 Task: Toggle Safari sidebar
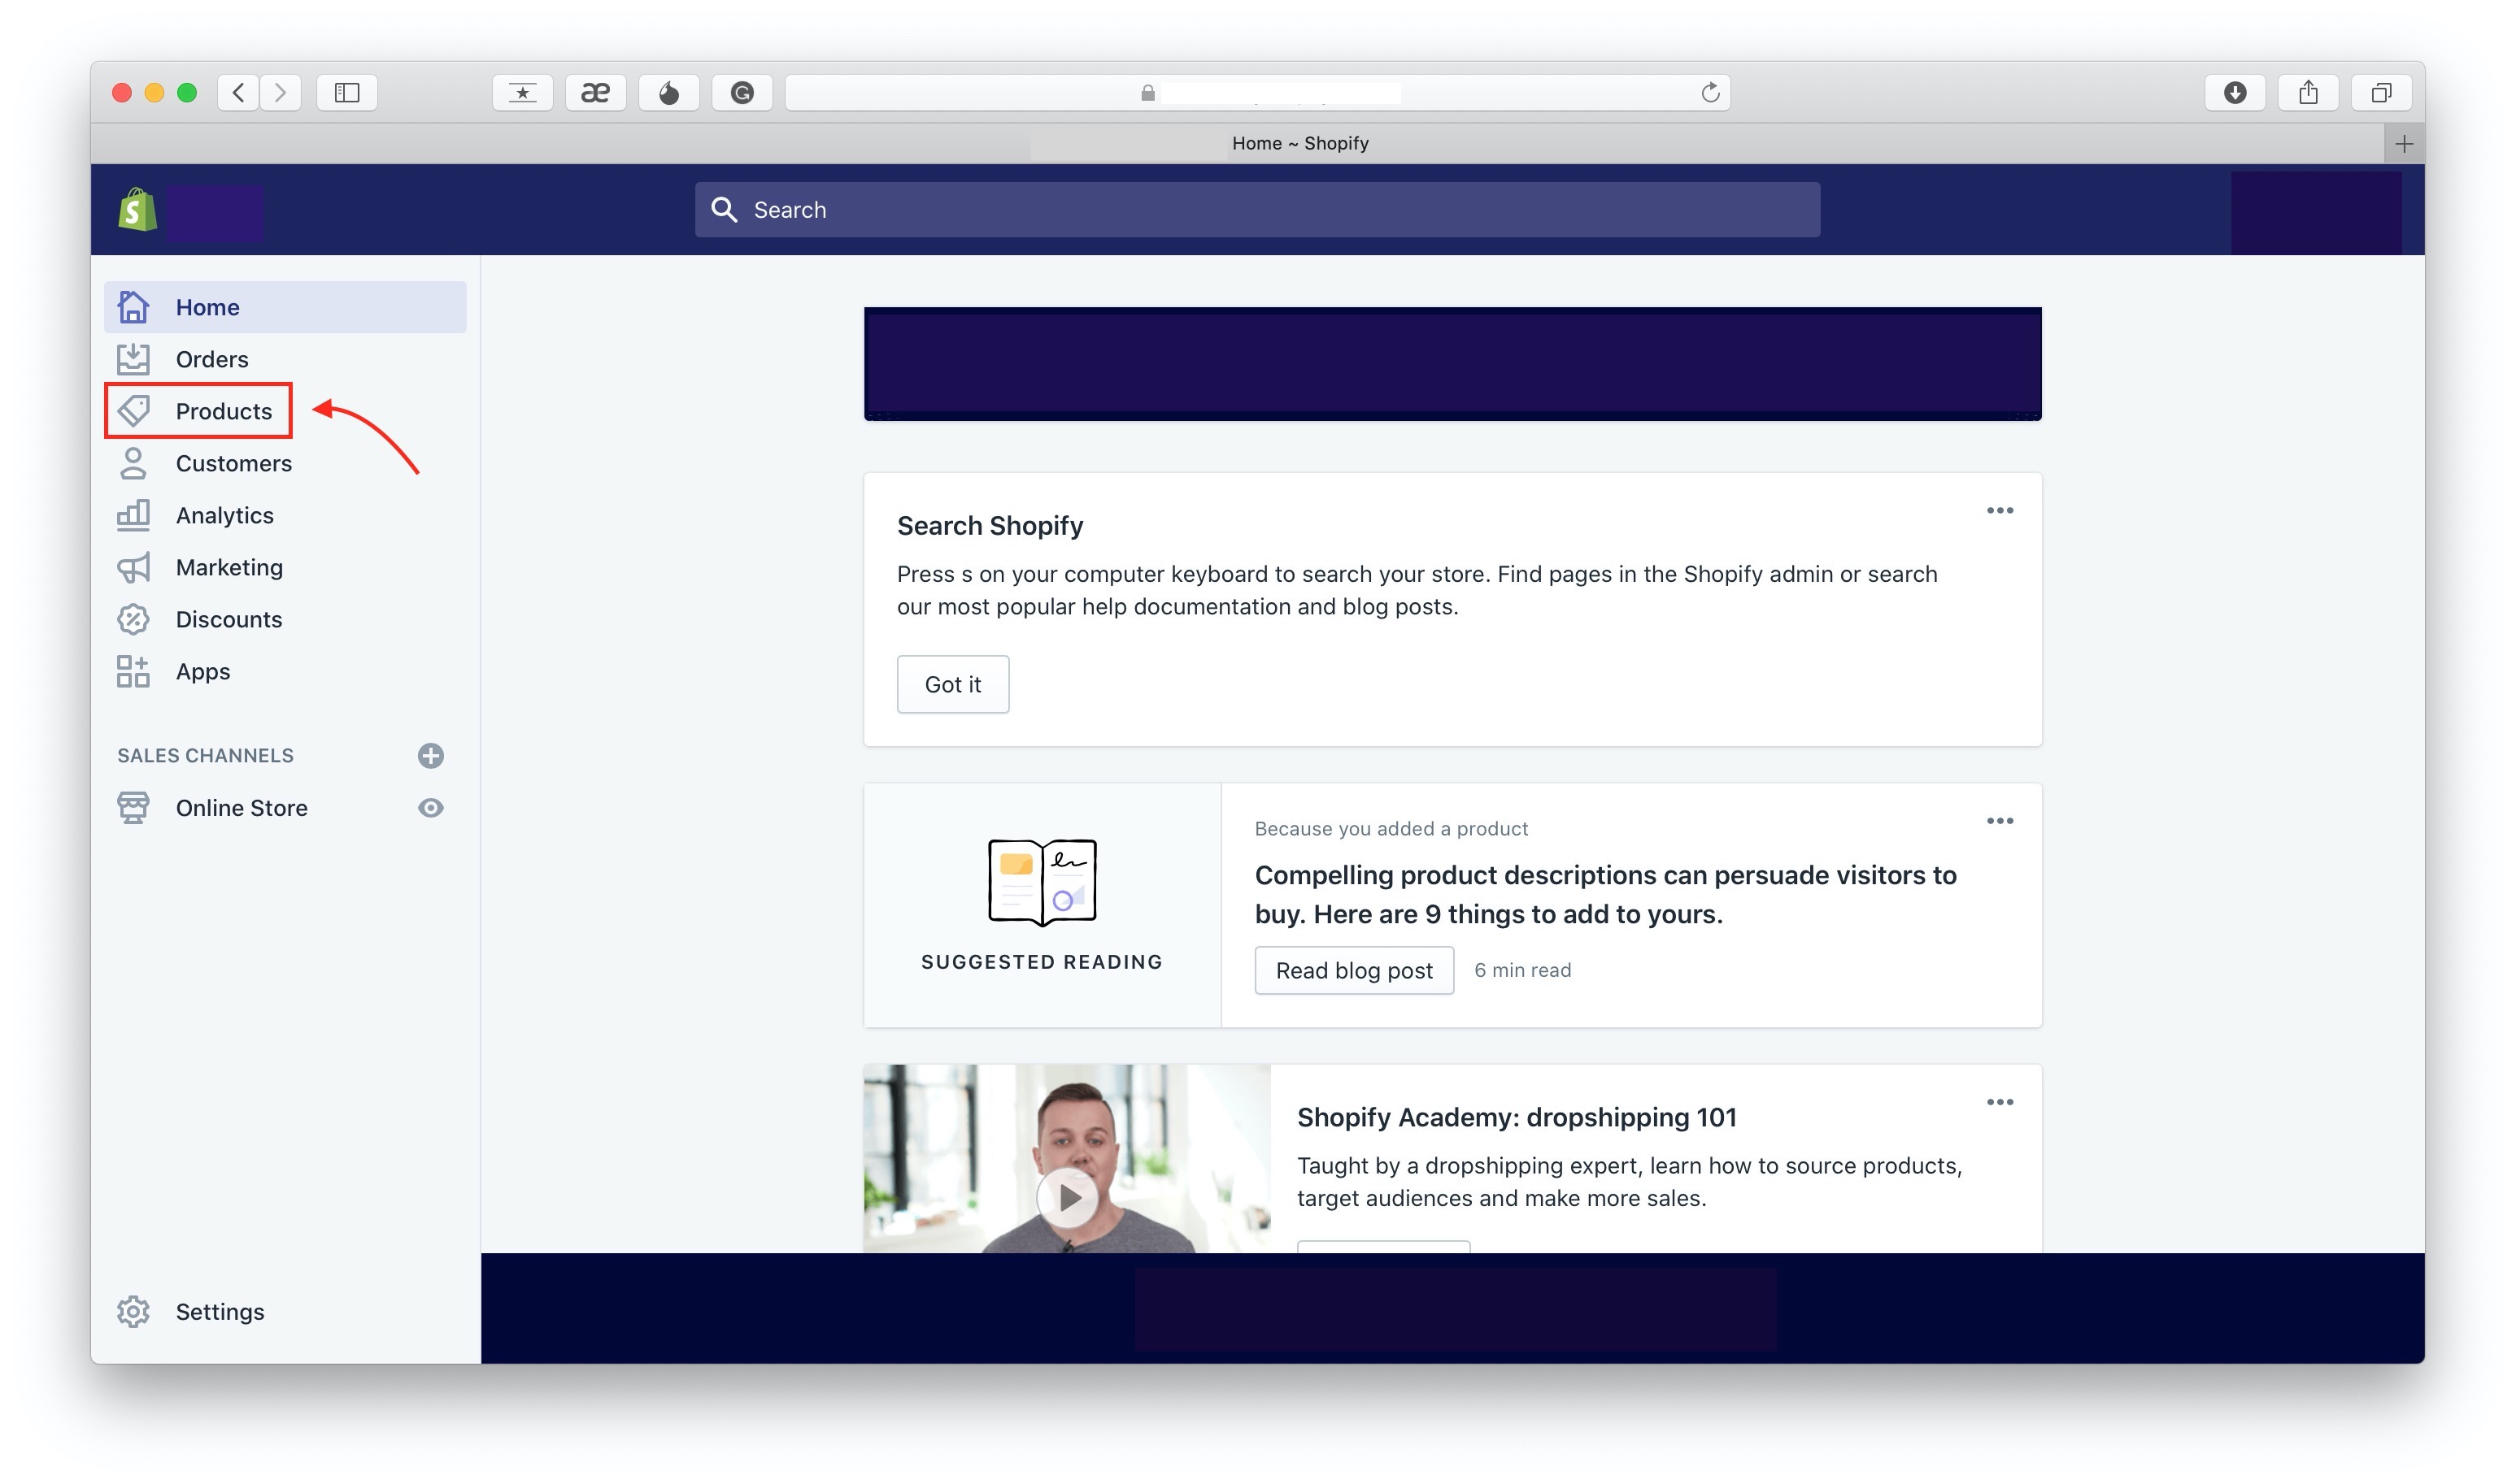346,93
